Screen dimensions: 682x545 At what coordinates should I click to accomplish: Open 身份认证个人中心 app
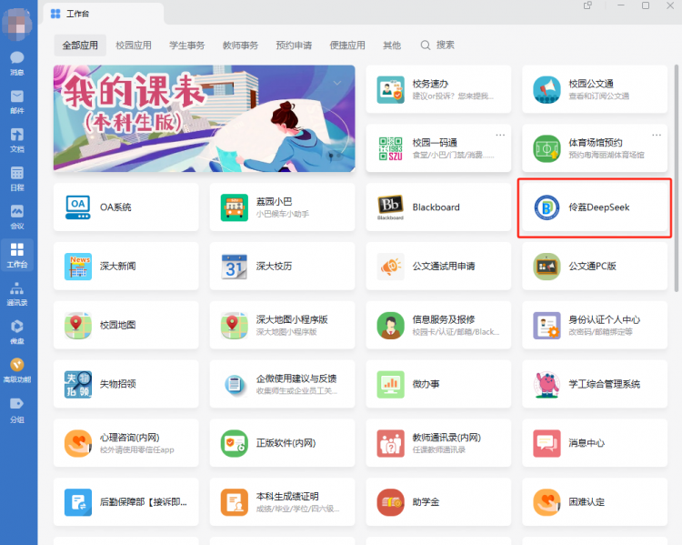pyautogui.click(x=595, y=325)
